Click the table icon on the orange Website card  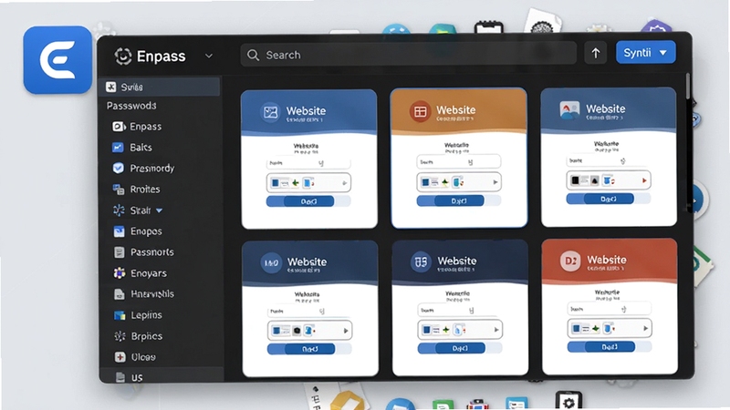click(420, 111)
